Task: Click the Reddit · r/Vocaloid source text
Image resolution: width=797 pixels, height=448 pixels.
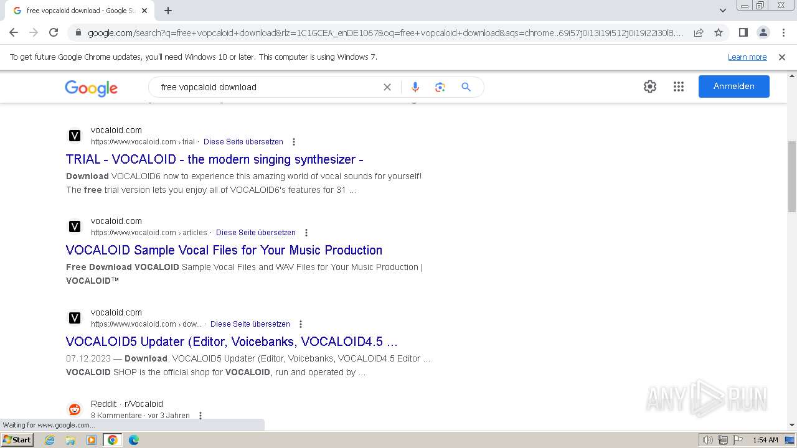Action: tap(127, 404)
